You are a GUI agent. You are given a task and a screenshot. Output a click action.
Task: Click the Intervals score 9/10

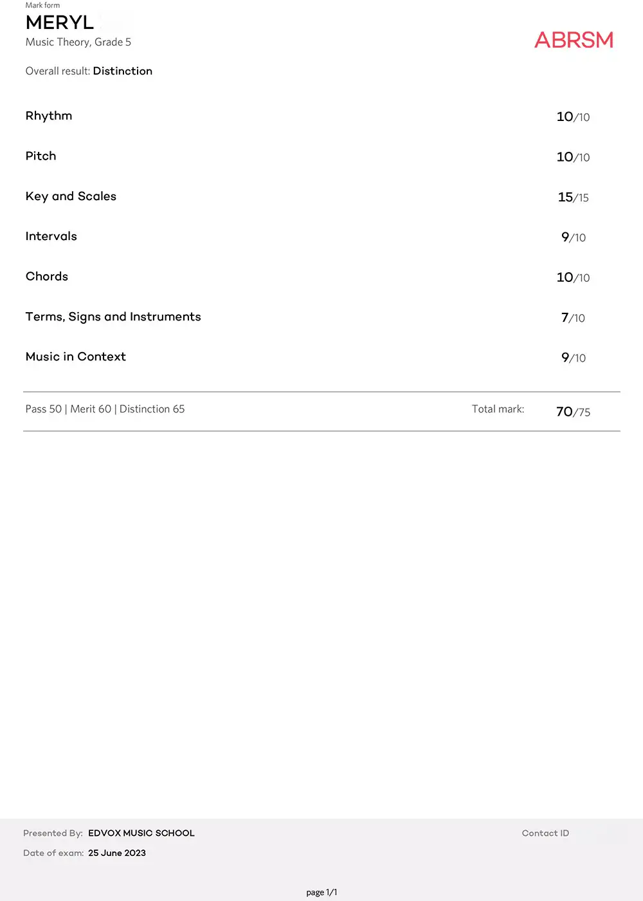(x=574, y=237)
